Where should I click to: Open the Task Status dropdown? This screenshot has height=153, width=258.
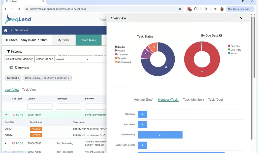click(x=73, y=59)
